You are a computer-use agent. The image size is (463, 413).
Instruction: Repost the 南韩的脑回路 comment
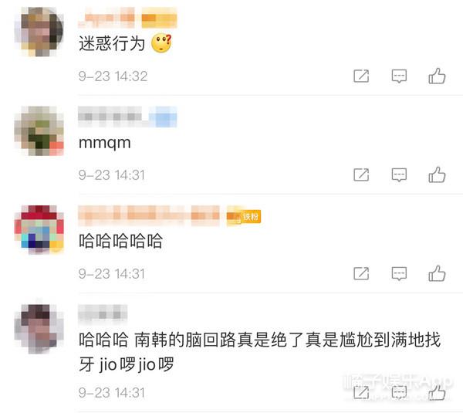click(361, 393)
